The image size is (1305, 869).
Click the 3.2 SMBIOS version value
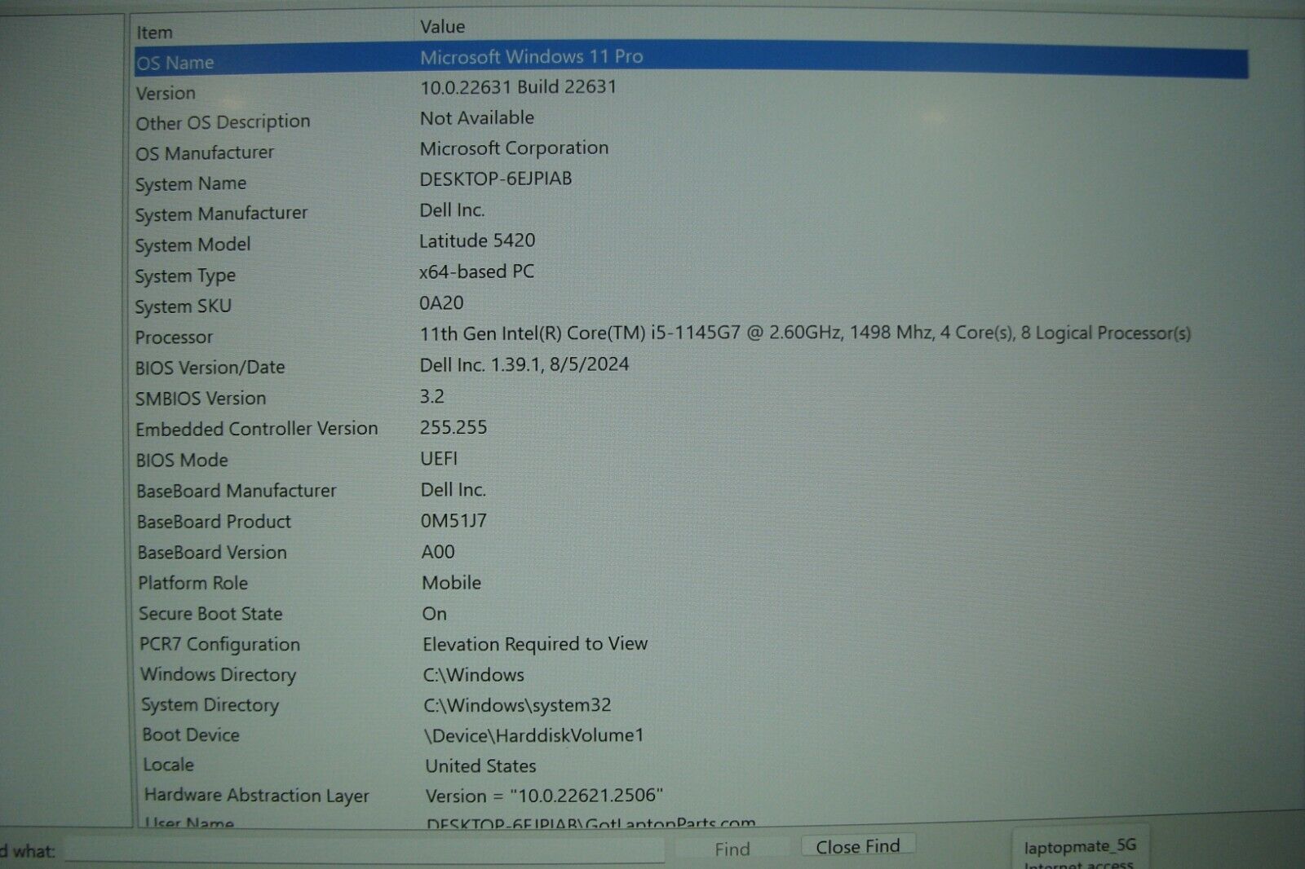pyautogui.click(x=431, y=396)
